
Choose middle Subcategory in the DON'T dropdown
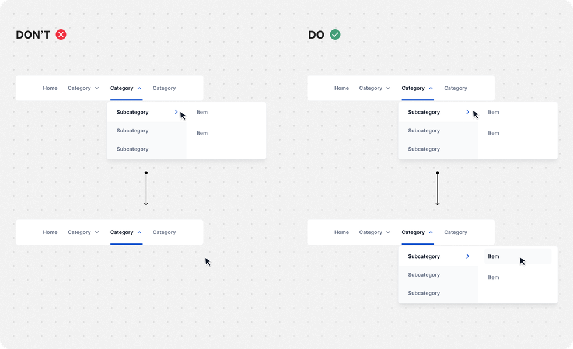tap(132, 131)
